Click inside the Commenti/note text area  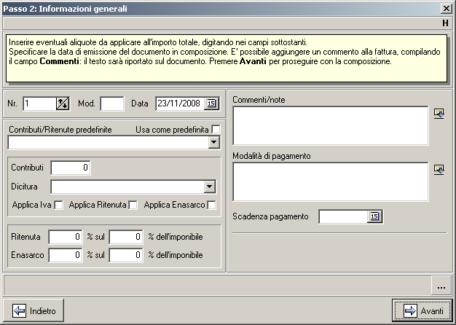coord(331,125)
